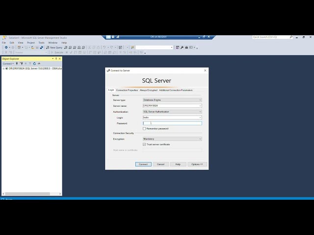Pin the Object Explorer panel
314x235 pixels.
pyautogui.click(x=56, y=59)
